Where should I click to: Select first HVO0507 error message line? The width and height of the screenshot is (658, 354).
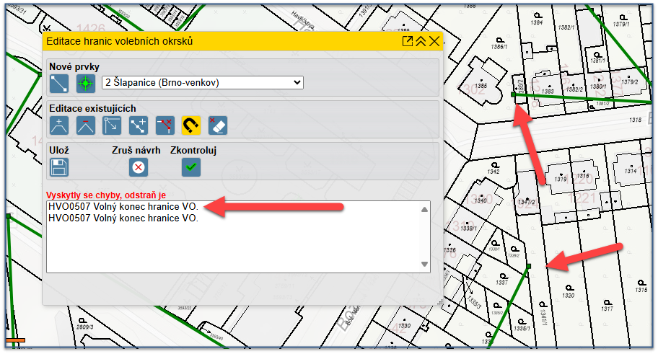123,208
